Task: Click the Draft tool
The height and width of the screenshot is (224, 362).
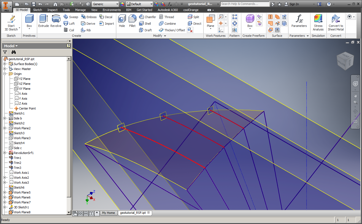Action: (145, 30)
